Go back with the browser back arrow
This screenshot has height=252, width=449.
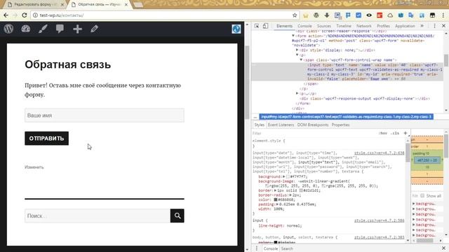pos(6,15)
